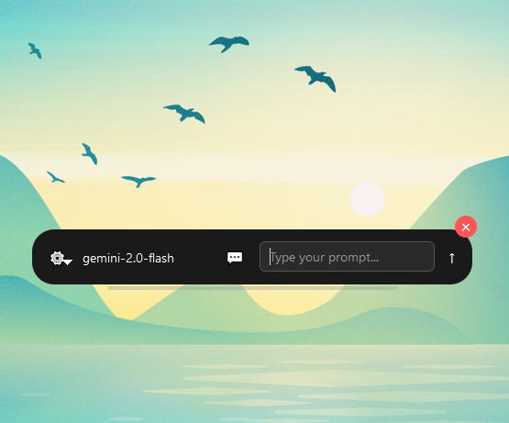Click the yellow valley below the prompt bar
The width and height of the screenshot is (509, 423).
(289, 301)
